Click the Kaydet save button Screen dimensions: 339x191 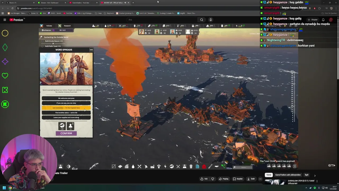[238, 179]
